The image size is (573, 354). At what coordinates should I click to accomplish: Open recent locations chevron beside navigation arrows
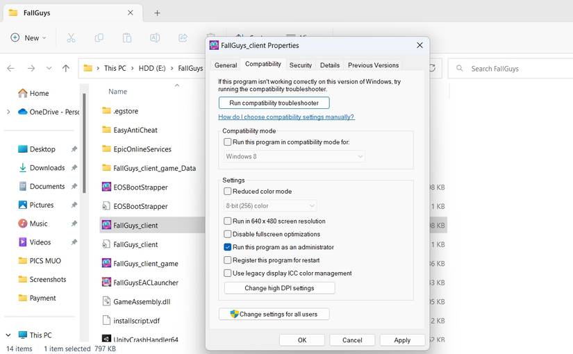tap(49, 68)
